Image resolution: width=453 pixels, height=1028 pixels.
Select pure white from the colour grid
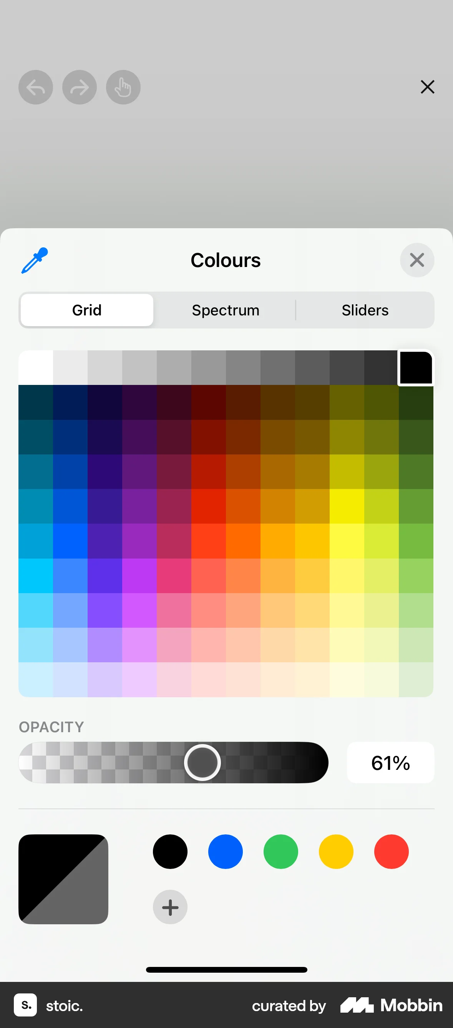coord(35,367)
